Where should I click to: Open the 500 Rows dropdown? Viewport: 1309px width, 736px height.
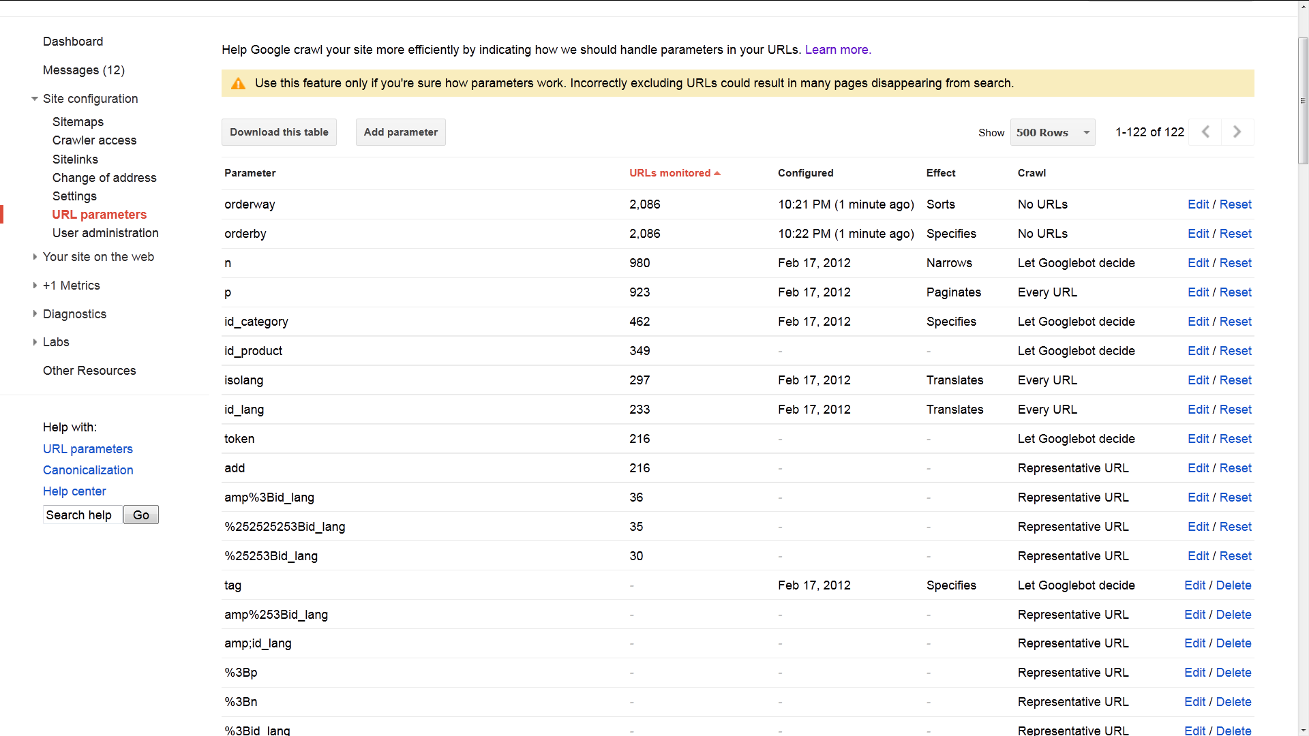point(1053,132)
